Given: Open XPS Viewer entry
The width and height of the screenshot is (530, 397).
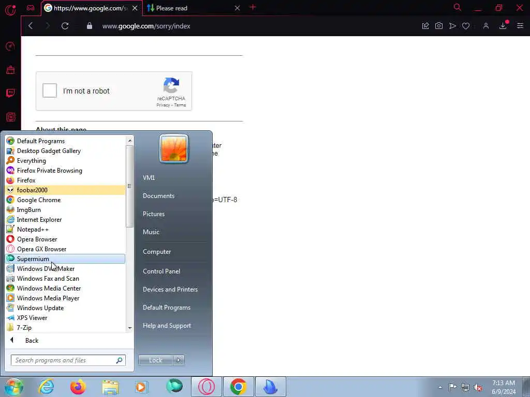Looking at the screenshot, I should [x=65, y=318].
